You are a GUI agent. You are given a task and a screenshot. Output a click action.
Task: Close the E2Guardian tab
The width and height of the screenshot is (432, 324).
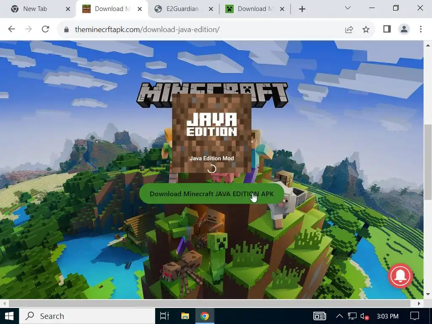[x=211, y=9]
